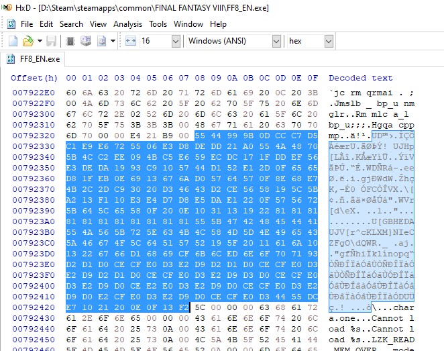Click byte F2 in row 00792420
The height and width of the screenshot is (351, 444).
click(184, 307)
